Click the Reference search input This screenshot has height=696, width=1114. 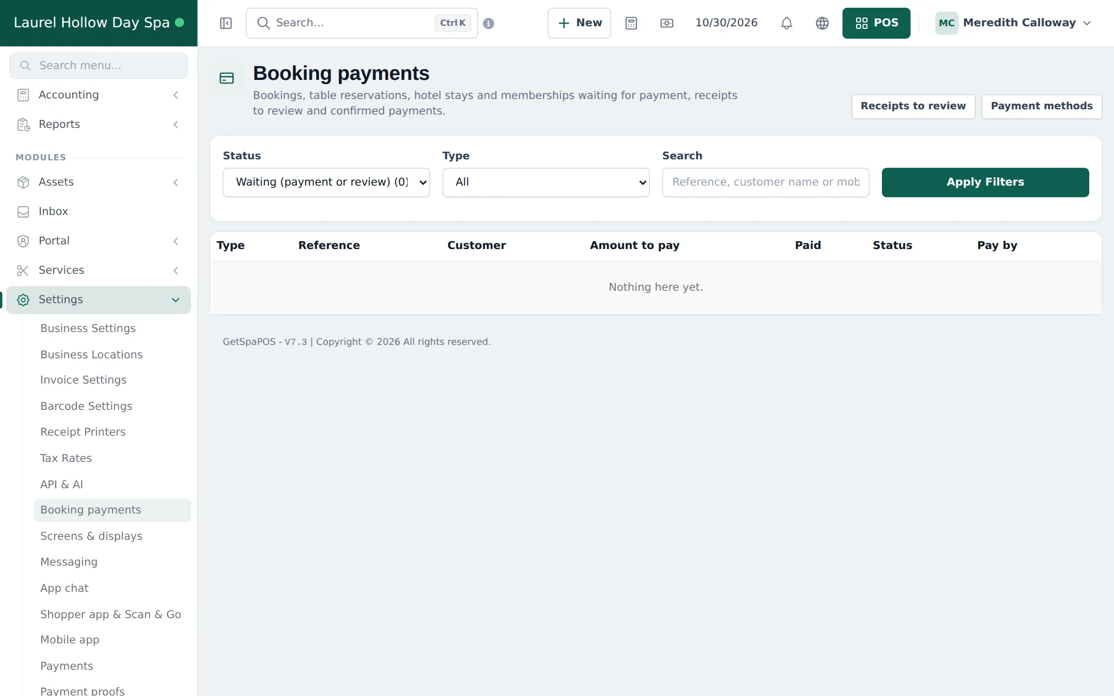coord(765,182)
